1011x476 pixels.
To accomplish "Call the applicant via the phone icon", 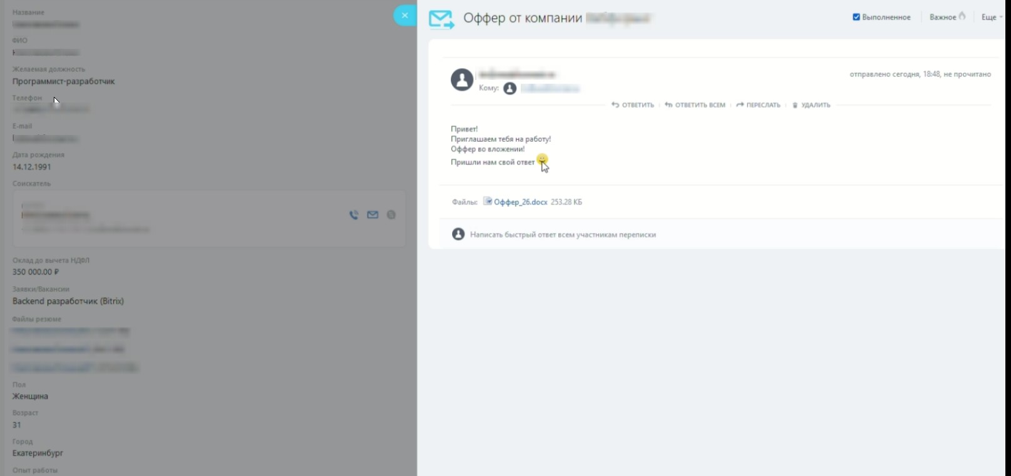I will pos(354,215).
